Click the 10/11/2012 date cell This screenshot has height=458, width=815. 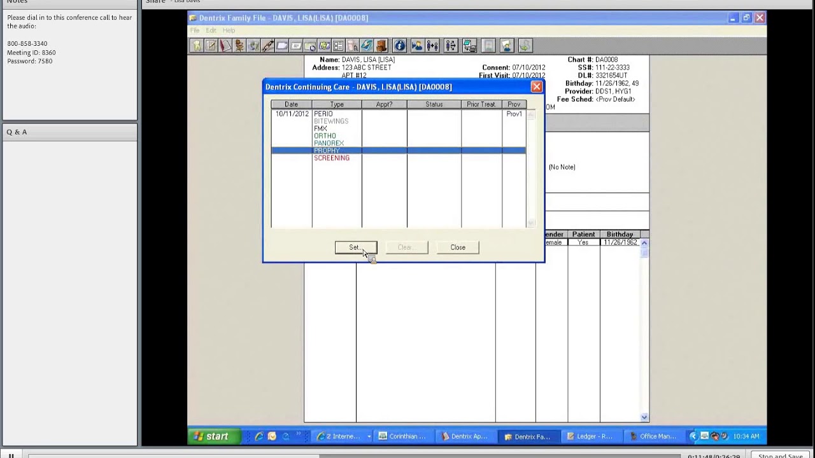[292, 114]
